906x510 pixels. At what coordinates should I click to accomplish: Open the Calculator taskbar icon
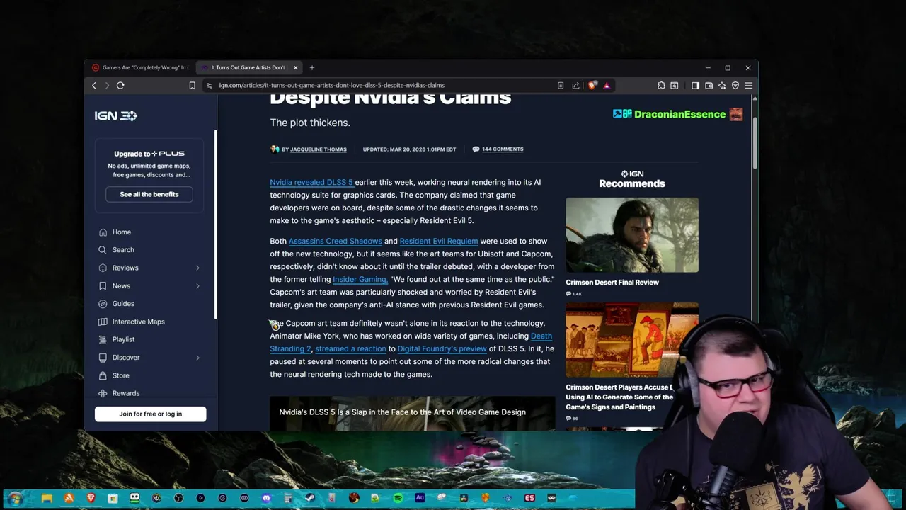click(x=288, y=499)
